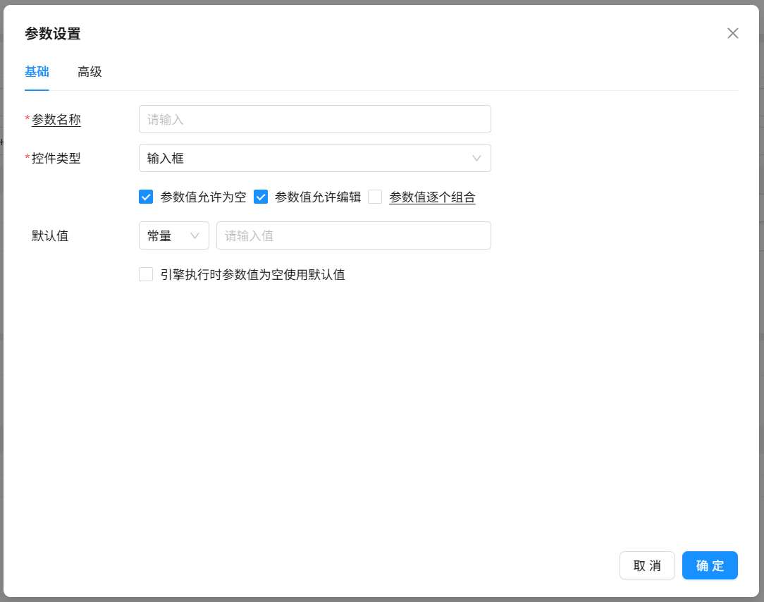This screenshot has height=602, width=764.
Task: Click the chevron arrow in 控件类型 select
Action: pos(476,158)
